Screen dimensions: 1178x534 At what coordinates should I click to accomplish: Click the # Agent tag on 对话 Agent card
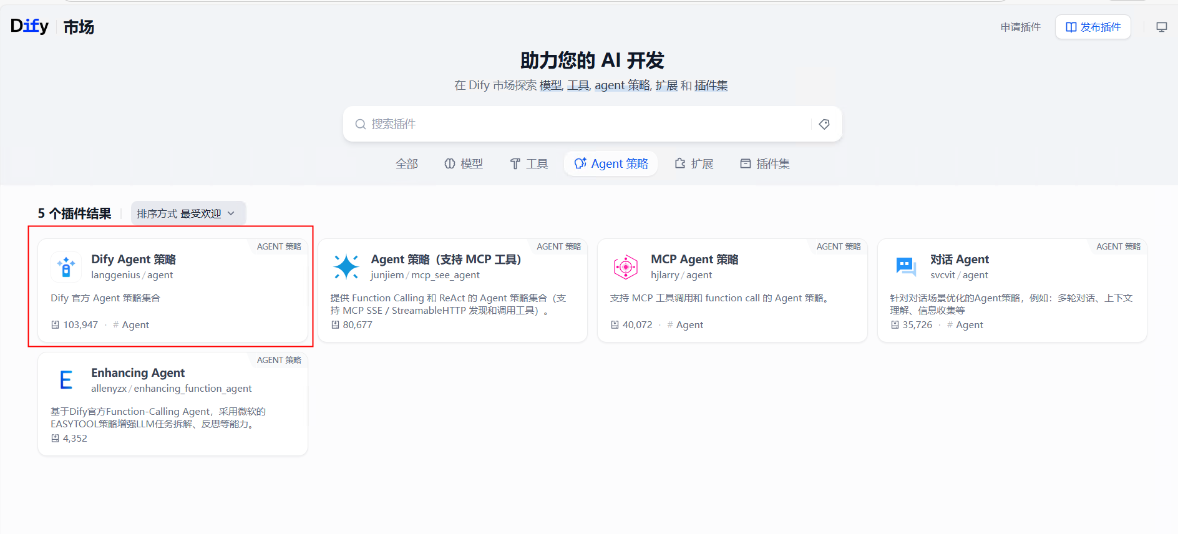click(965, 325)
